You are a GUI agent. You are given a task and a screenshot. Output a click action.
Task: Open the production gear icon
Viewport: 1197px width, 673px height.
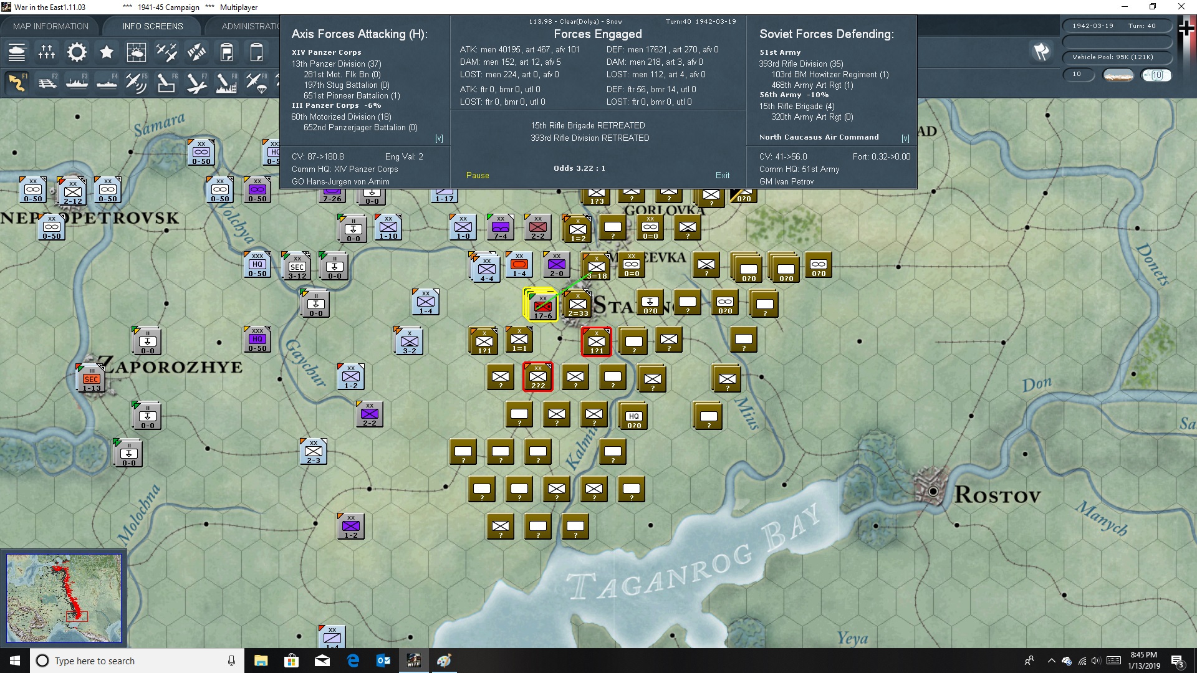[x=77, y=52]
